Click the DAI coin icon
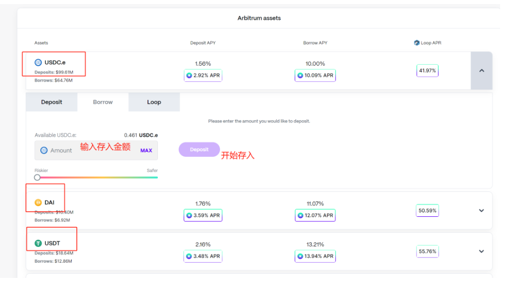 (38, 202)
